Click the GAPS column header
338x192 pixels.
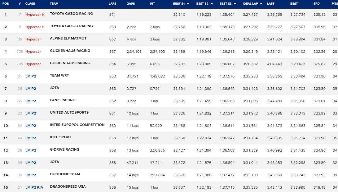pos(131,4)
